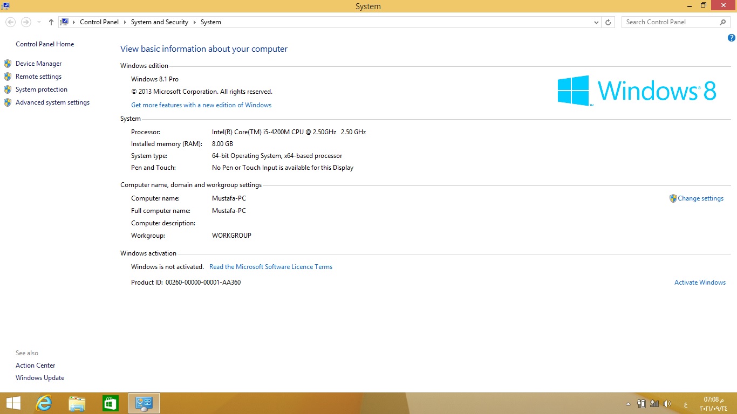Open System protection
This screenshot has height=414, width=737.
click(x=42, y=89)
